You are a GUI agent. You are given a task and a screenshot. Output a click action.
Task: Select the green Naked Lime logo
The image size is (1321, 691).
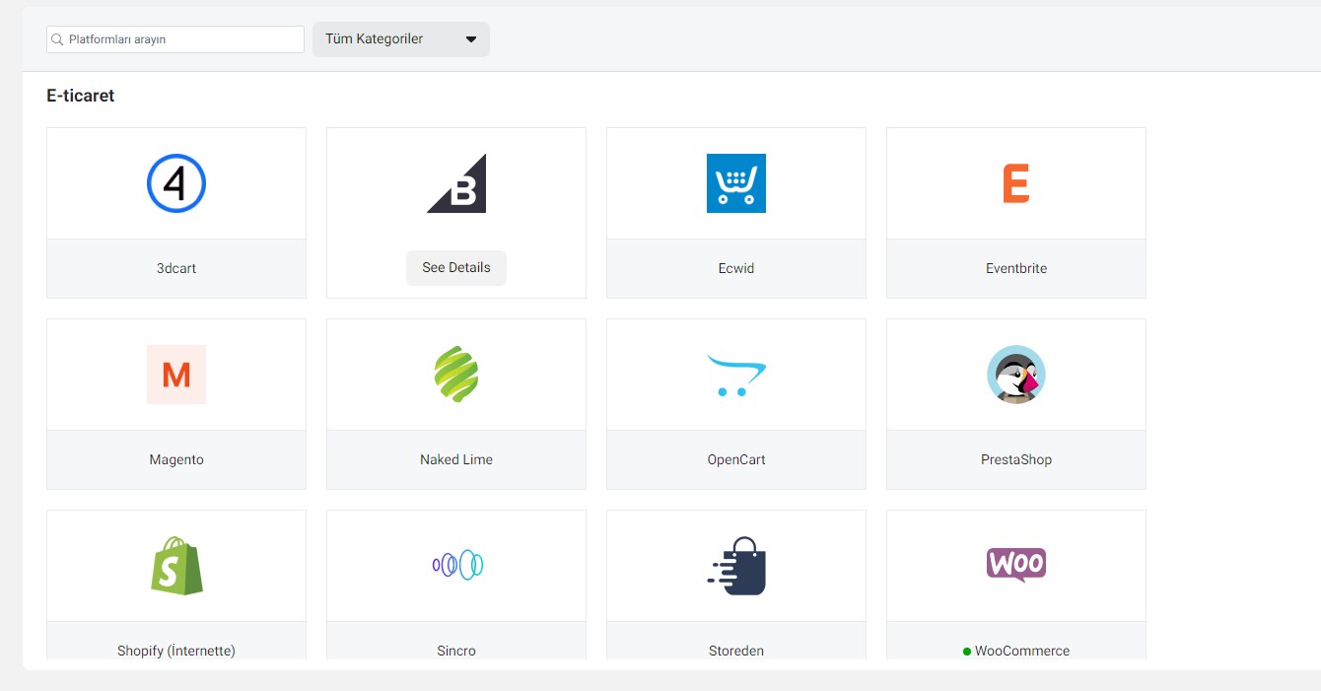(456, 375)
